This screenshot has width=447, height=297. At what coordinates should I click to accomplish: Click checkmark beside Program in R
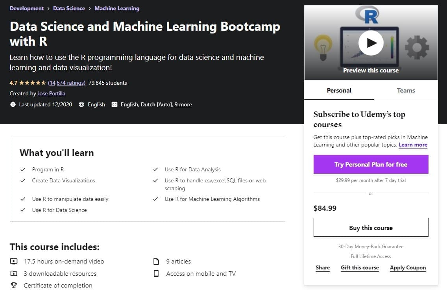(23, 169)
